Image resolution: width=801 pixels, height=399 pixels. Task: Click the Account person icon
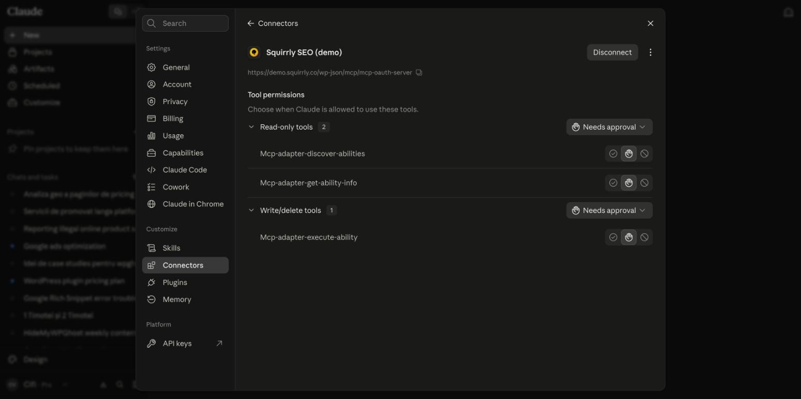click(151, 84)
